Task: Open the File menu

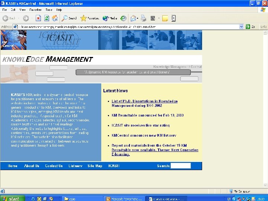Action: tap(4, 10)
